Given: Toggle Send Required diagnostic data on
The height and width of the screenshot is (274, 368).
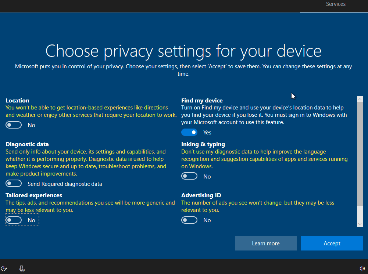Looking at the screenshot, I should (14, 183).
